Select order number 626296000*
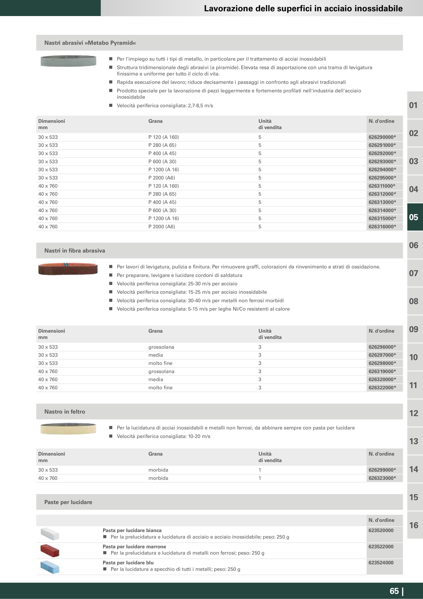This screenshot has width=423, height=599. click(x=382, y=347)
